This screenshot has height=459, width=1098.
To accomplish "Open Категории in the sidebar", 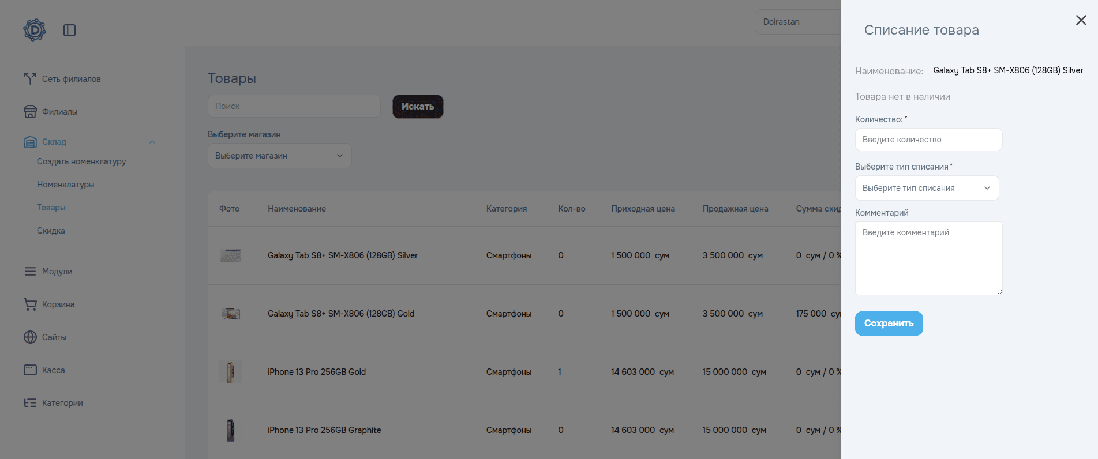I will [x=62, y=403].
